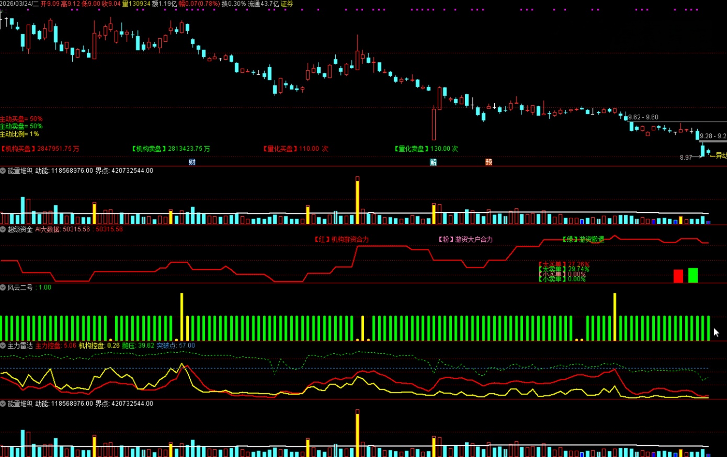Screen dimensions: 727x457
Task: Click the 异动 arrow annotation on latest candle
Action: [719, 155]
